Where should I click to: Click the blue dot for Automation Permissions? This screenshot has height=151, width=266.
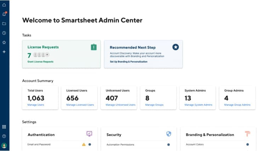tap(169, 145)
